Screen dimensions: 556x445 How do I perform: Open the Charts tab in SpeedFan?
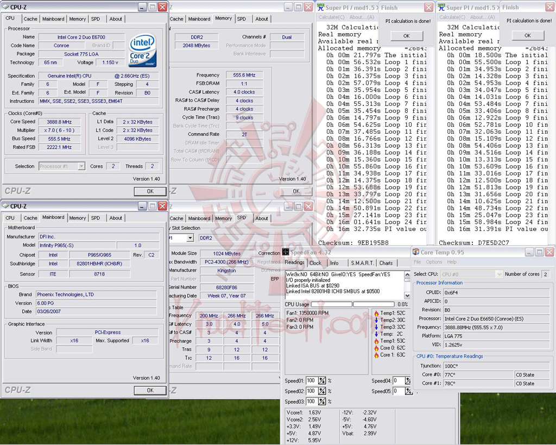[x=386, y=263]
